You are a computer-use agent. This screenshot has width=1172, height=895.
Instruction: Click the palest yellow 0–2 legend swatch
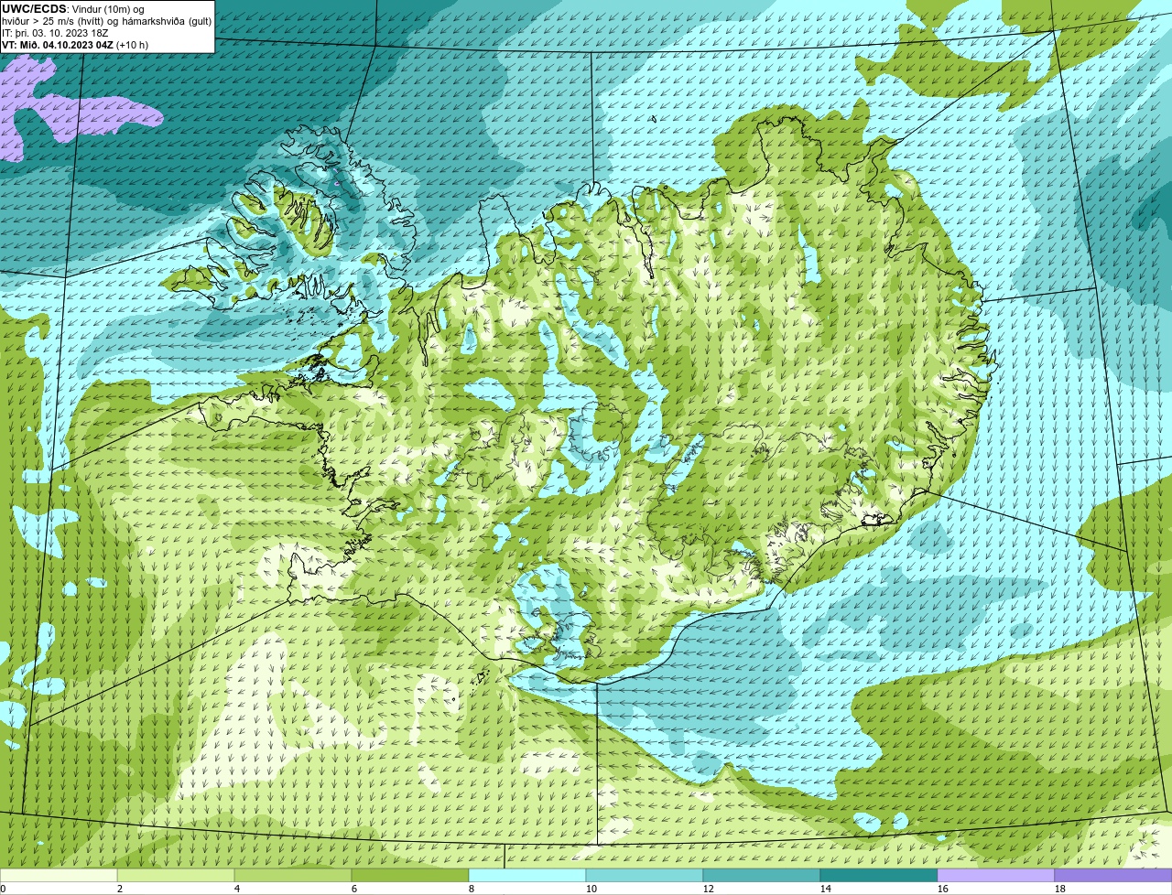(x=59, y=876)
